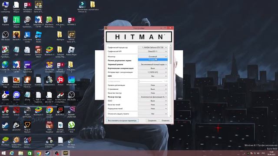Open the vertical sync interval dropdown showing 1 (100% К/С)

point(152,72)
